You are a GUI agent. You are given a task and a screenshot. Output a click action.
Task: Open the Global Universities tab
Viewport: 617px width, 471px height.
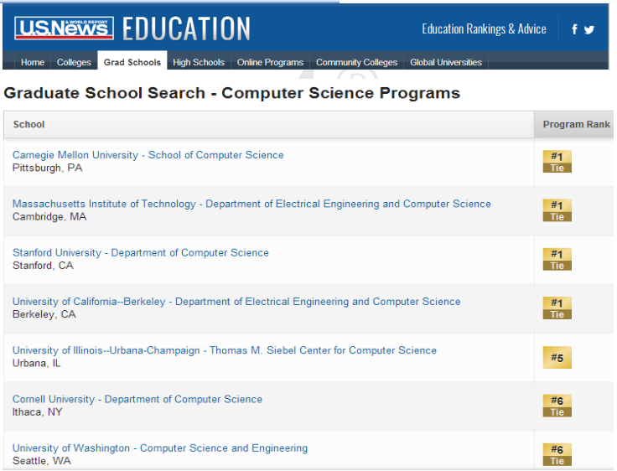pos(446,62)
